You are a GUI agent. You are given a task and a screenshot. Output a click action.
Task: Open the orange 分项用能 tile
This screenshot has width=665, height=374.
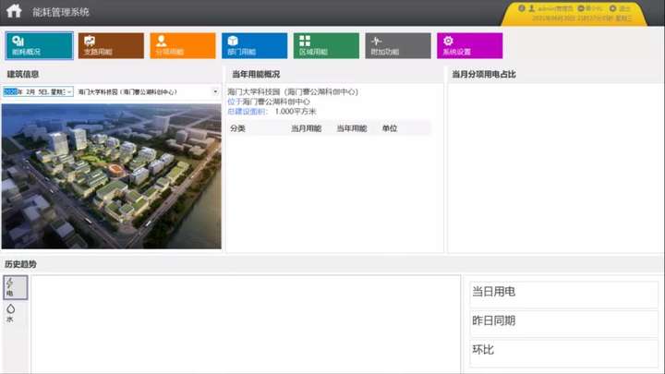pos(182,45)
